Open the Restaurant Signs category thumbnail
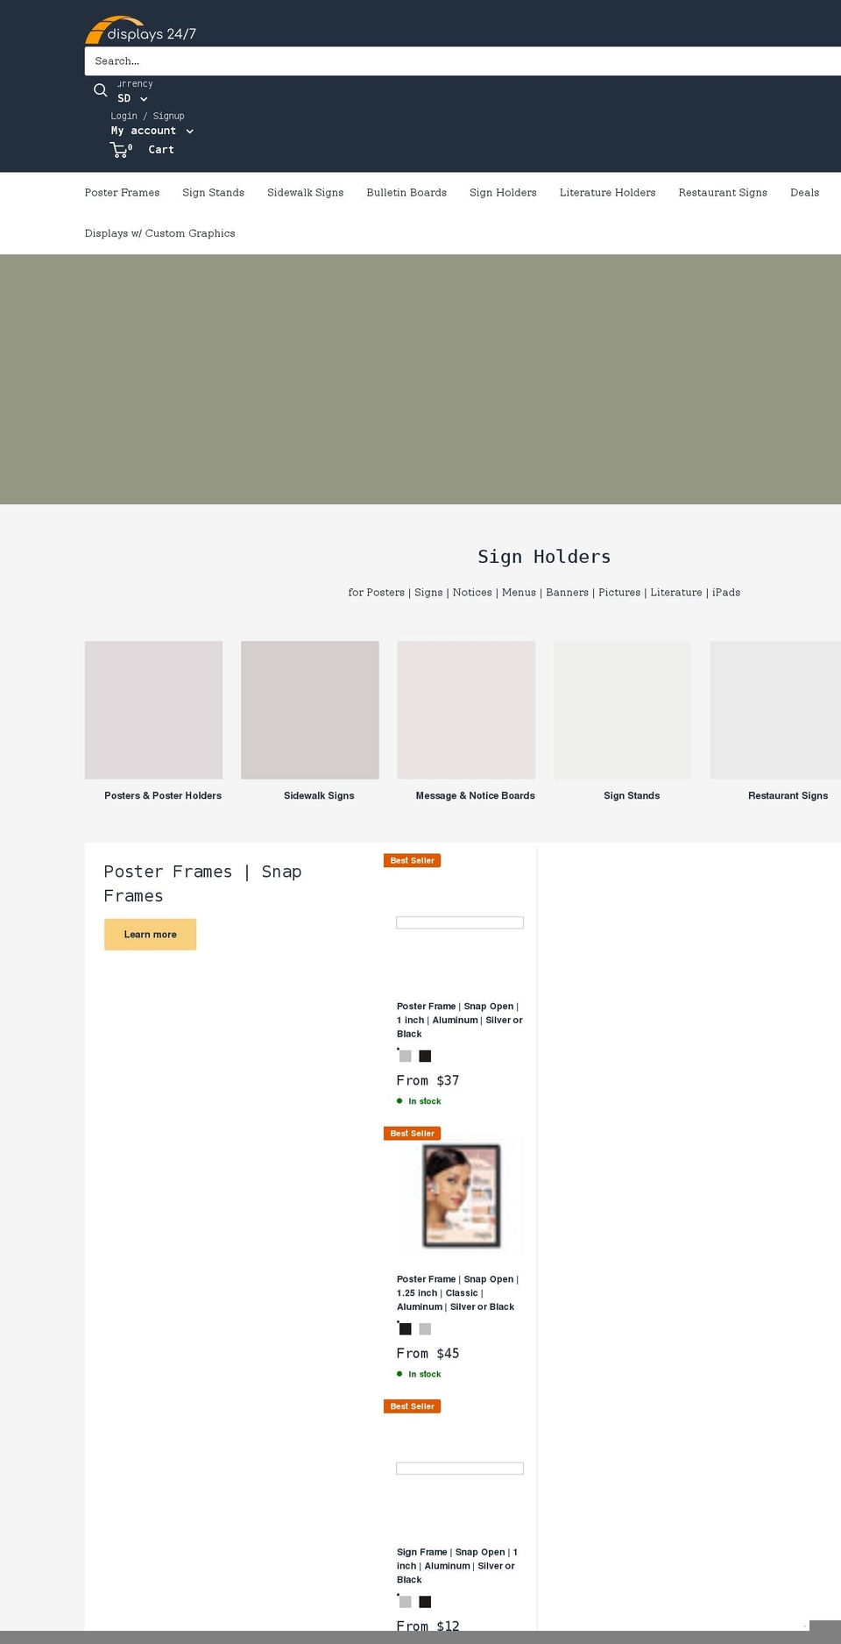This screenshot has height=1644, width=841. [x=775, y=710]
